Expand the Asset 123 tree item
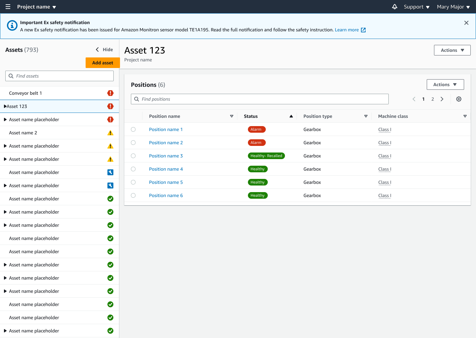The height and width of the screenshot is (338, 476). [5, 106]
